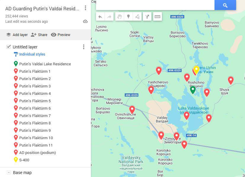
Task: Click the cloud save status icon
Action: 85,21
